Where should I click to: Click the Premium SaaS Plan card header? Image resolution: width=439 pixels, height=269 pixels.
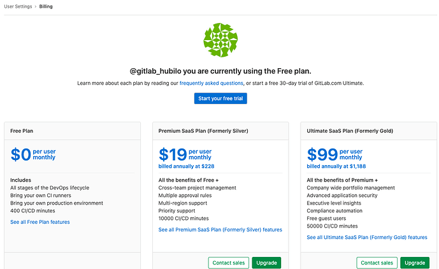point(220,131)
